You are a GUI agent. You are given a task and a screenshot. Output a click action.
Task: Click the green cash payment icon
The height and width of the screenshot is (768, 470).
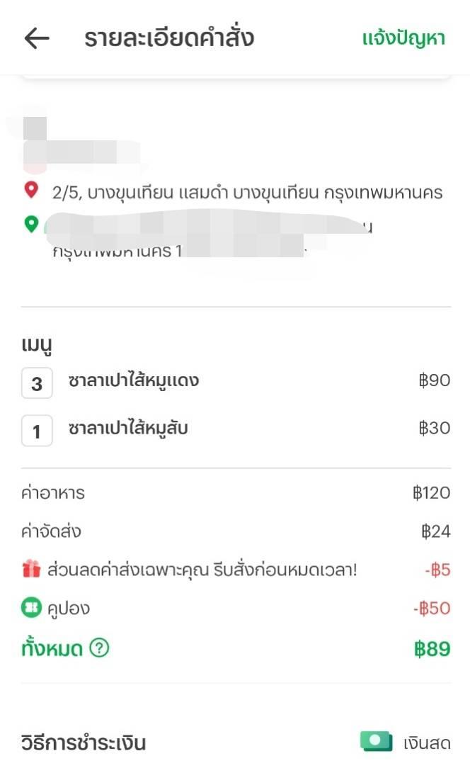point(377,741)
